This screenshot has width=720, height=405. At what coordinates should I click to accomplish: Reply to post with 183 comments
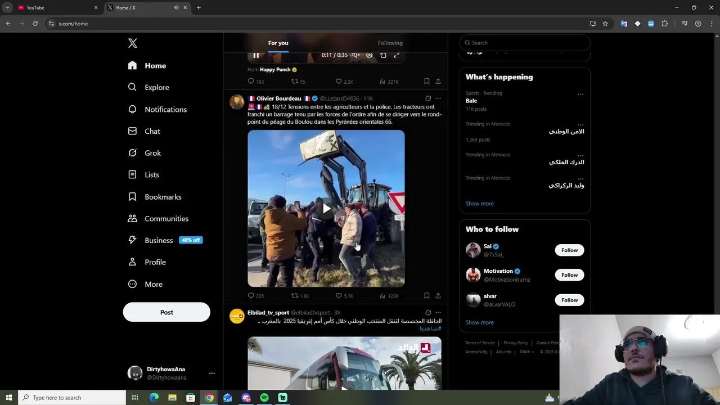(x=256, y=82)
